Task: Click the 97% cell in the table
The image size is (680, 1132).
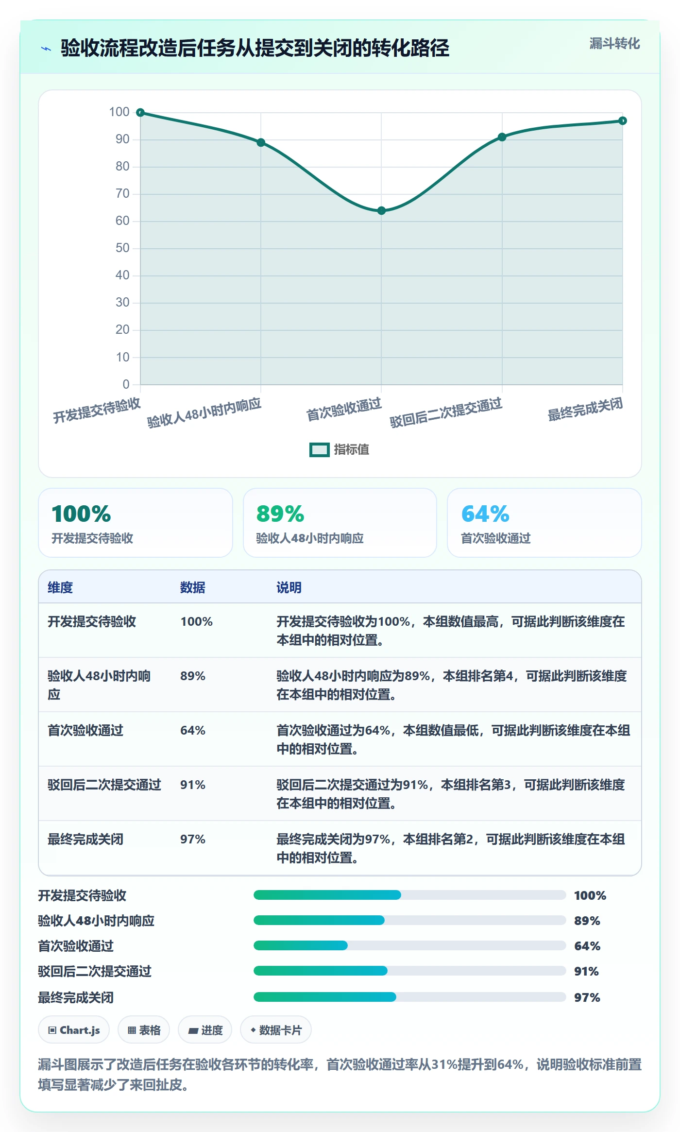Action: [x=193, y=839]
